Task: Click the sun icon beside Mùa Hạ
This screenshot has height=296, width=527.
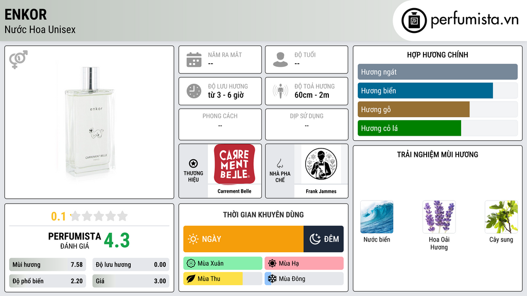Action: pos(272,264)
